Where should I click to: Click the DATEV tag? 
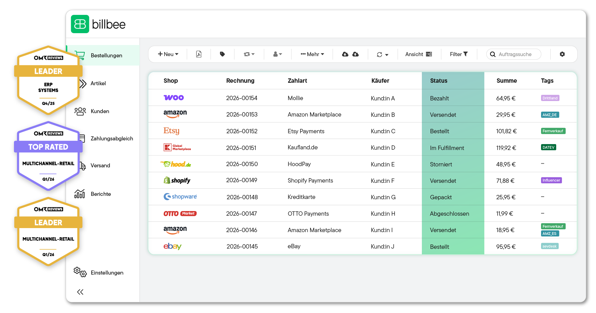pos(549,148)
